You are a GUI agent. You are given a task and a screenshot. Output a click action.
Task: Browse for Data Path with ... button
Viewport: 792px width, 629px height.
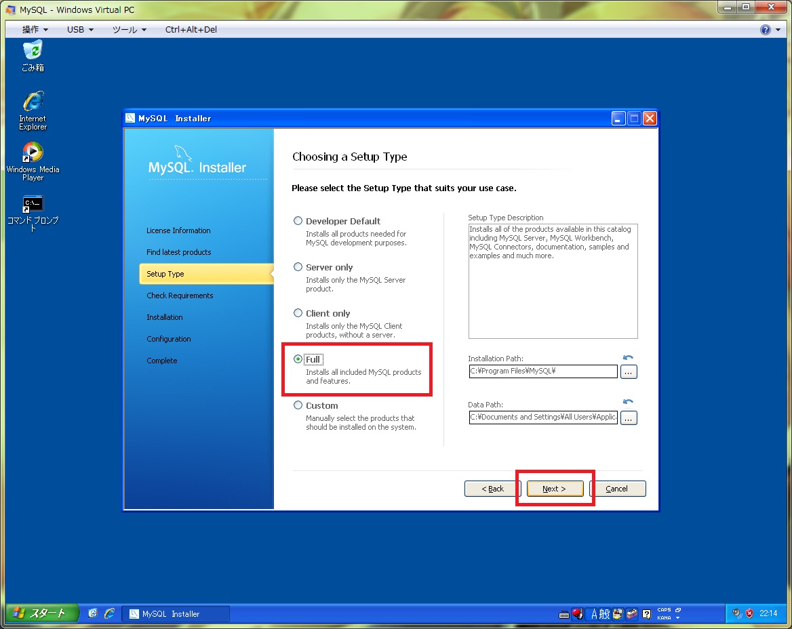tap(629, 418)
